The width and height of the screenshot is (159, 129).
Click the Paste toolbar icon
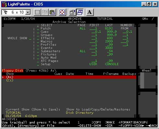coord(52,12)
